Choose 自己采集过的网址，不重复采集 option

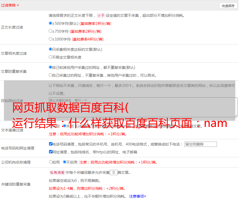pyautogui.click(x=51, y=75)
